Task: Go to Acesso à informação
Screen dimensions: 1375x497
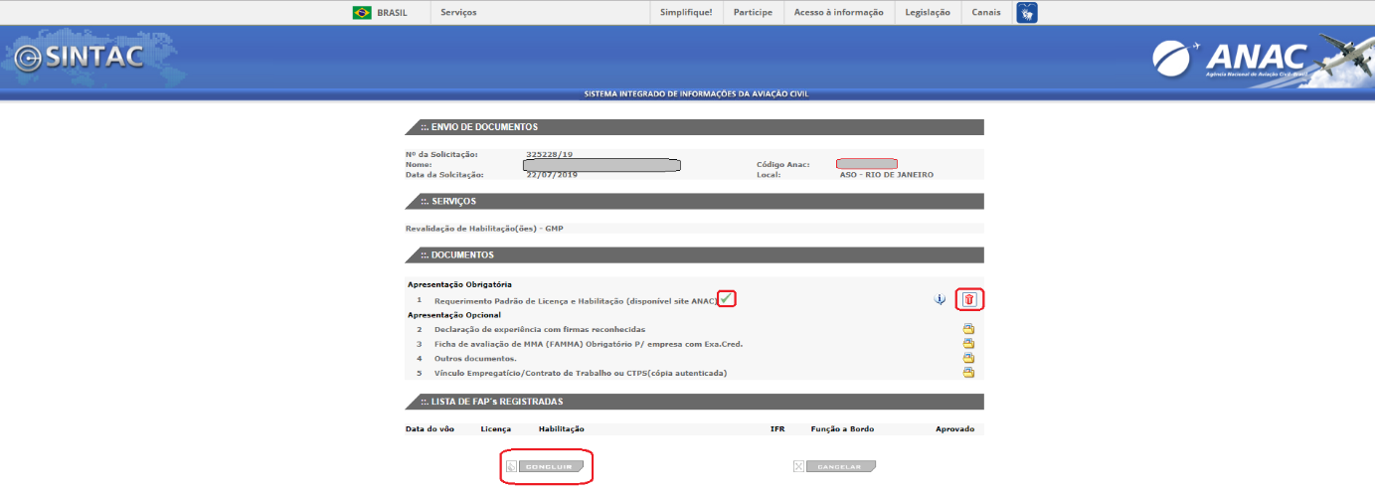Action: click(x=838, y=13)
